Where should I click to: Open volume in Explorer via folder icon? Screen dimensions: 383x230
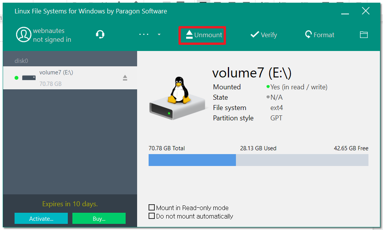(x=364, y=35)
